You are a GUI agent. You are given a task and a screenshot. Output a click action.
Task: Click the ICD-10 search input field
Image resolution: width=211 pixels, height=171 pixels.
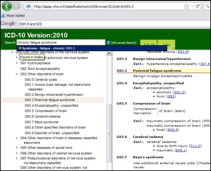click(x=60, y=42)
